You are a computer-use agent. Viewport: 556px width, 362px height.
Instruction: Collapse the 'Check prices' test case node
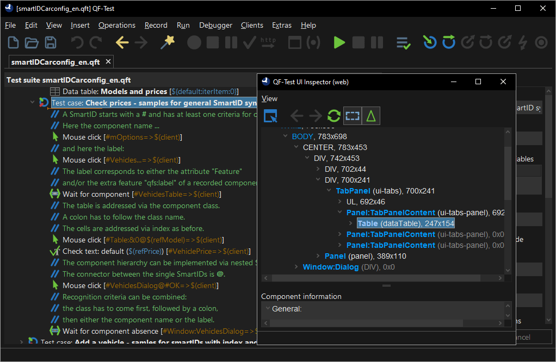click(x=33, y=103)
